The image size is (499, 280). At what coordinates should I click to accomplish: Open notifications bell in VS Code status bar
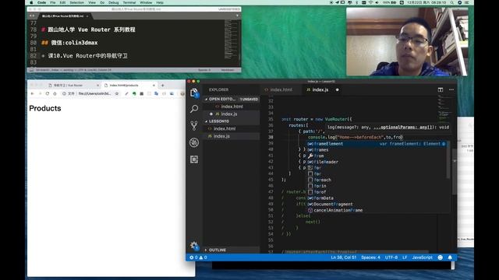coord(450,257)
